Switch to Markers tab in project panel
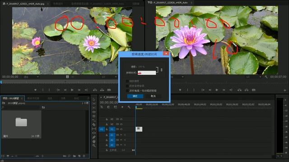The image size is (289, 162). pos(76,99)
